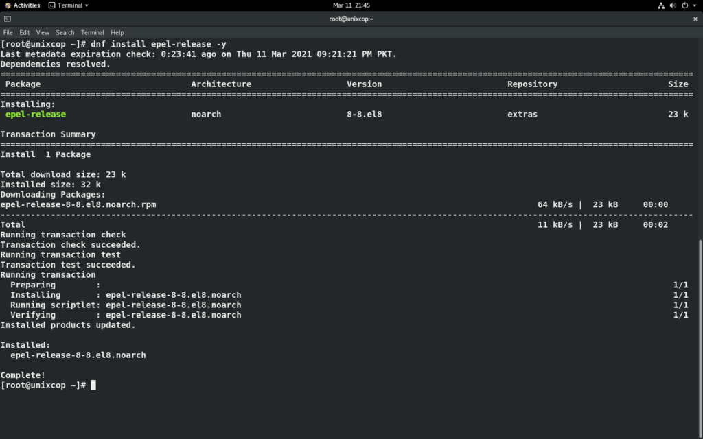Click the '64 kB/s' download speed
Viewport: 703px width, 439px height.
[555, 204]
